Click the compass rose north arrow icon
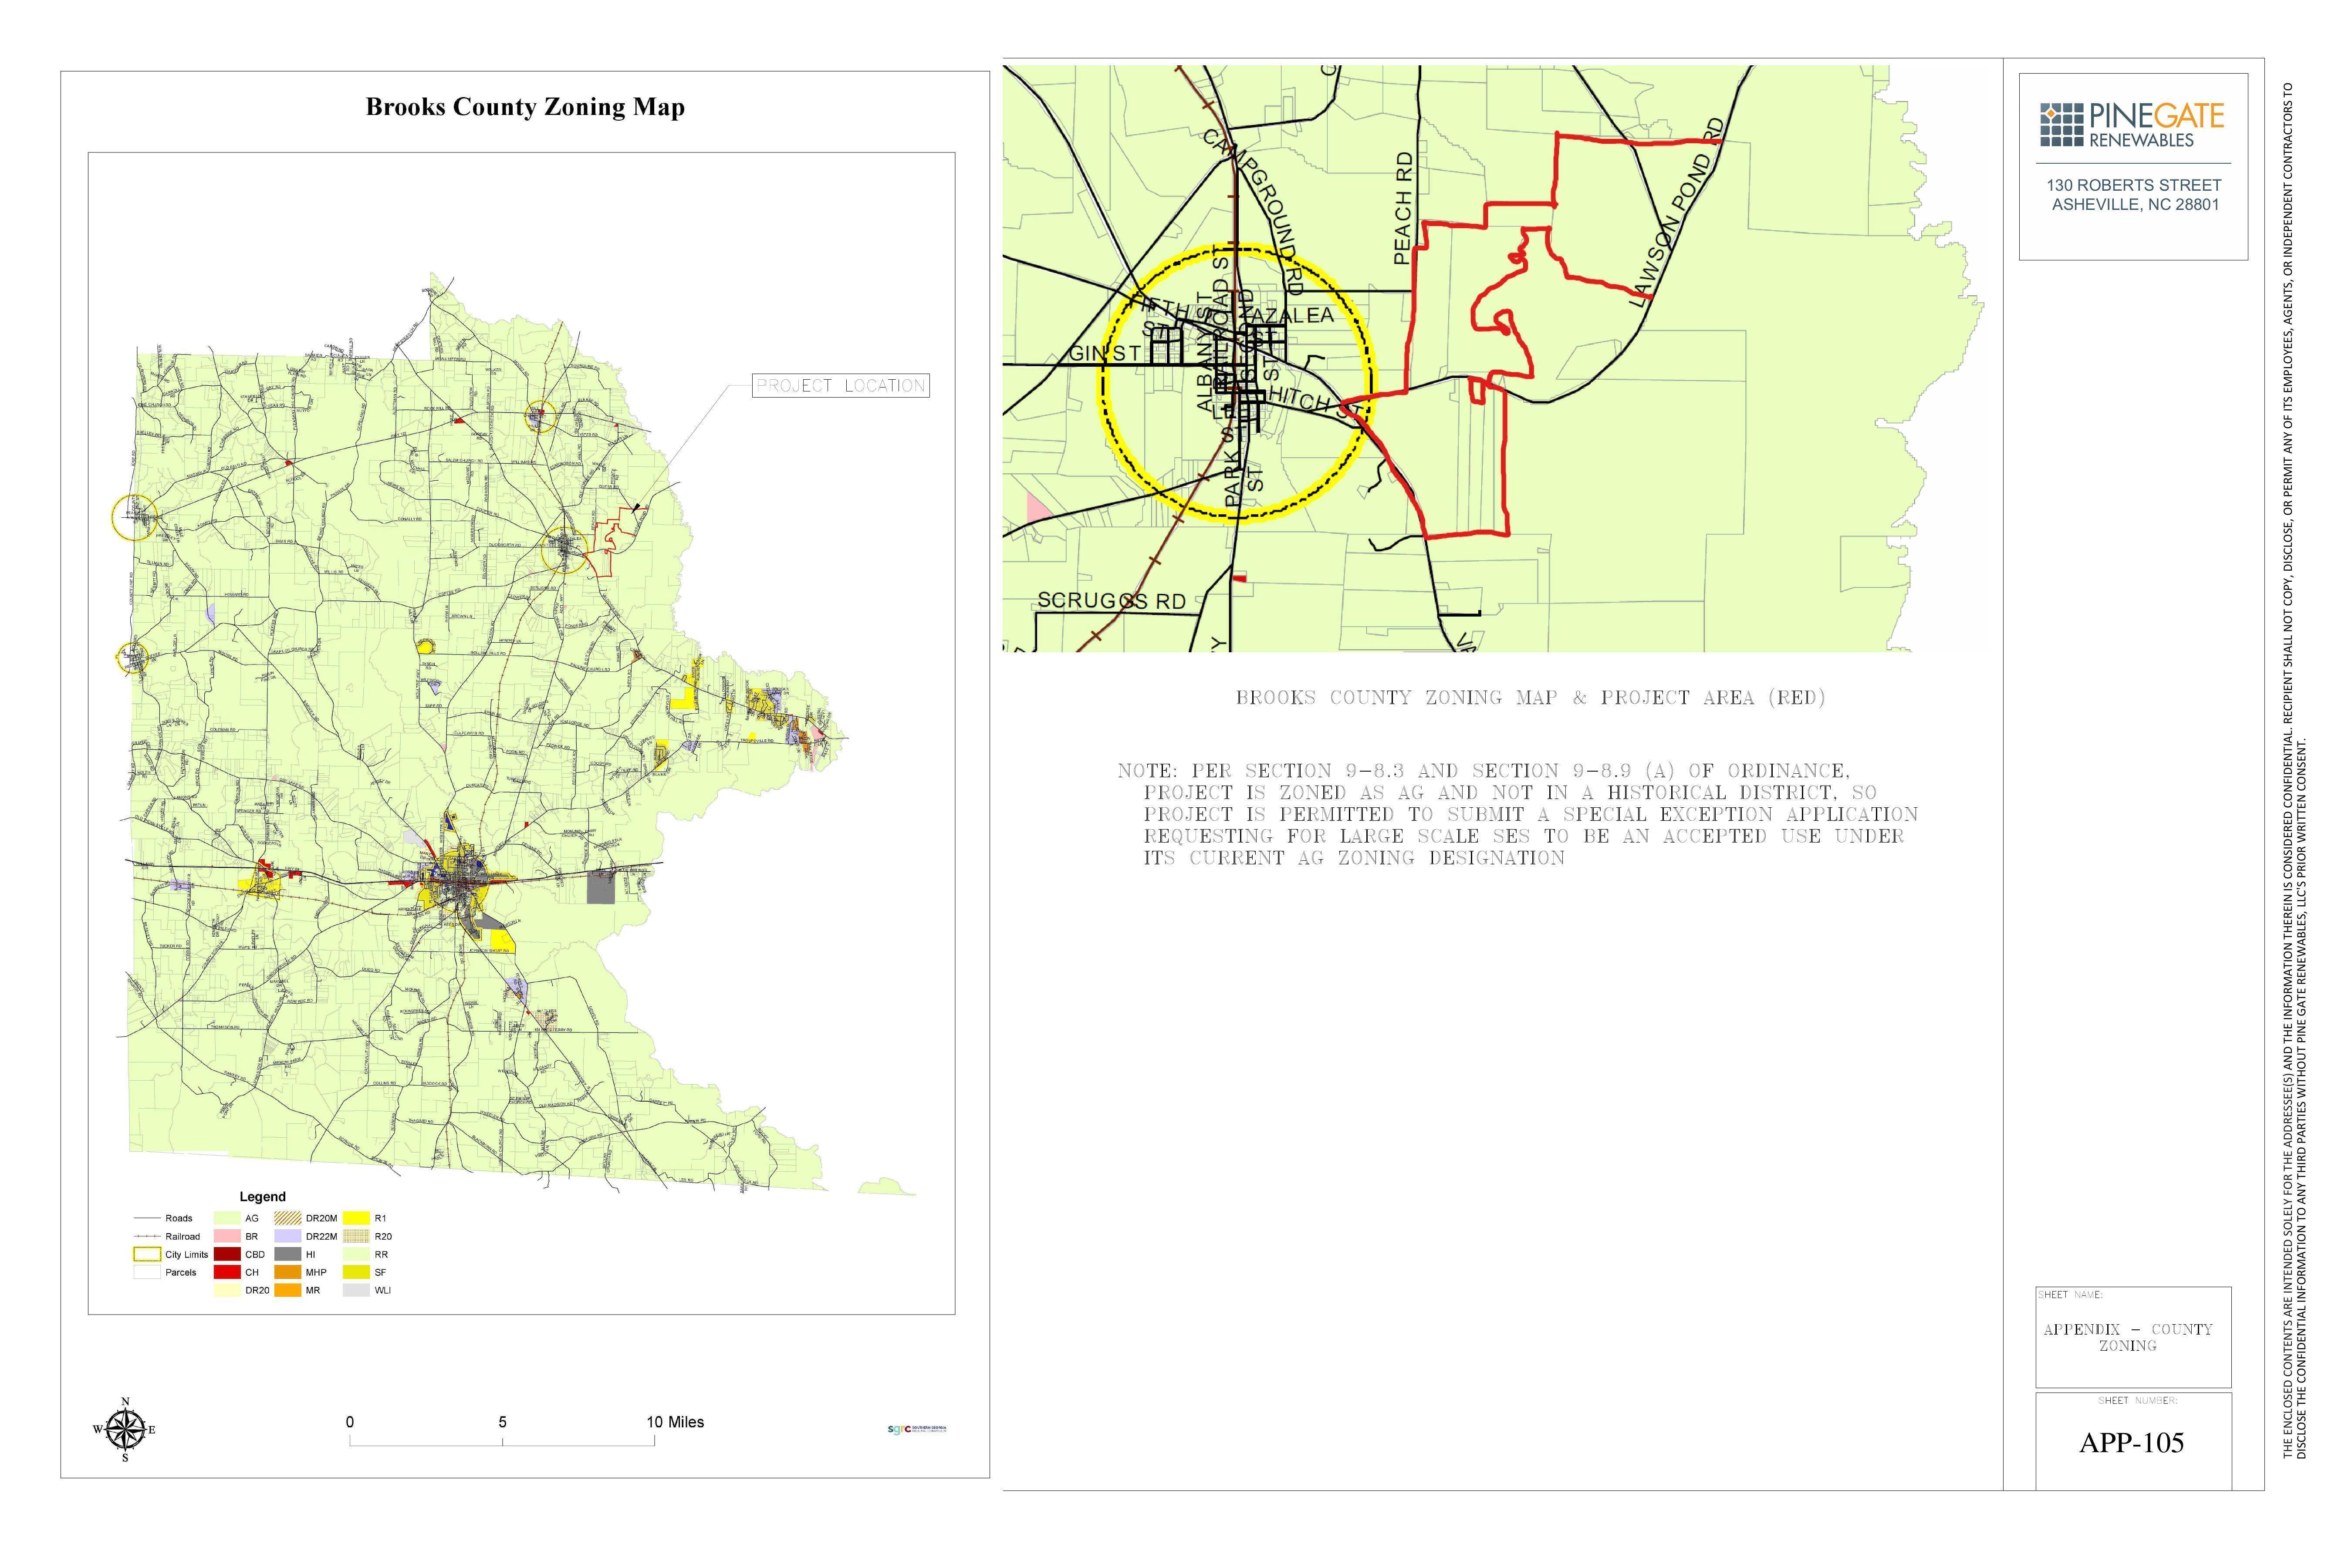The image size is (2352, 1568). (124, 1429)
